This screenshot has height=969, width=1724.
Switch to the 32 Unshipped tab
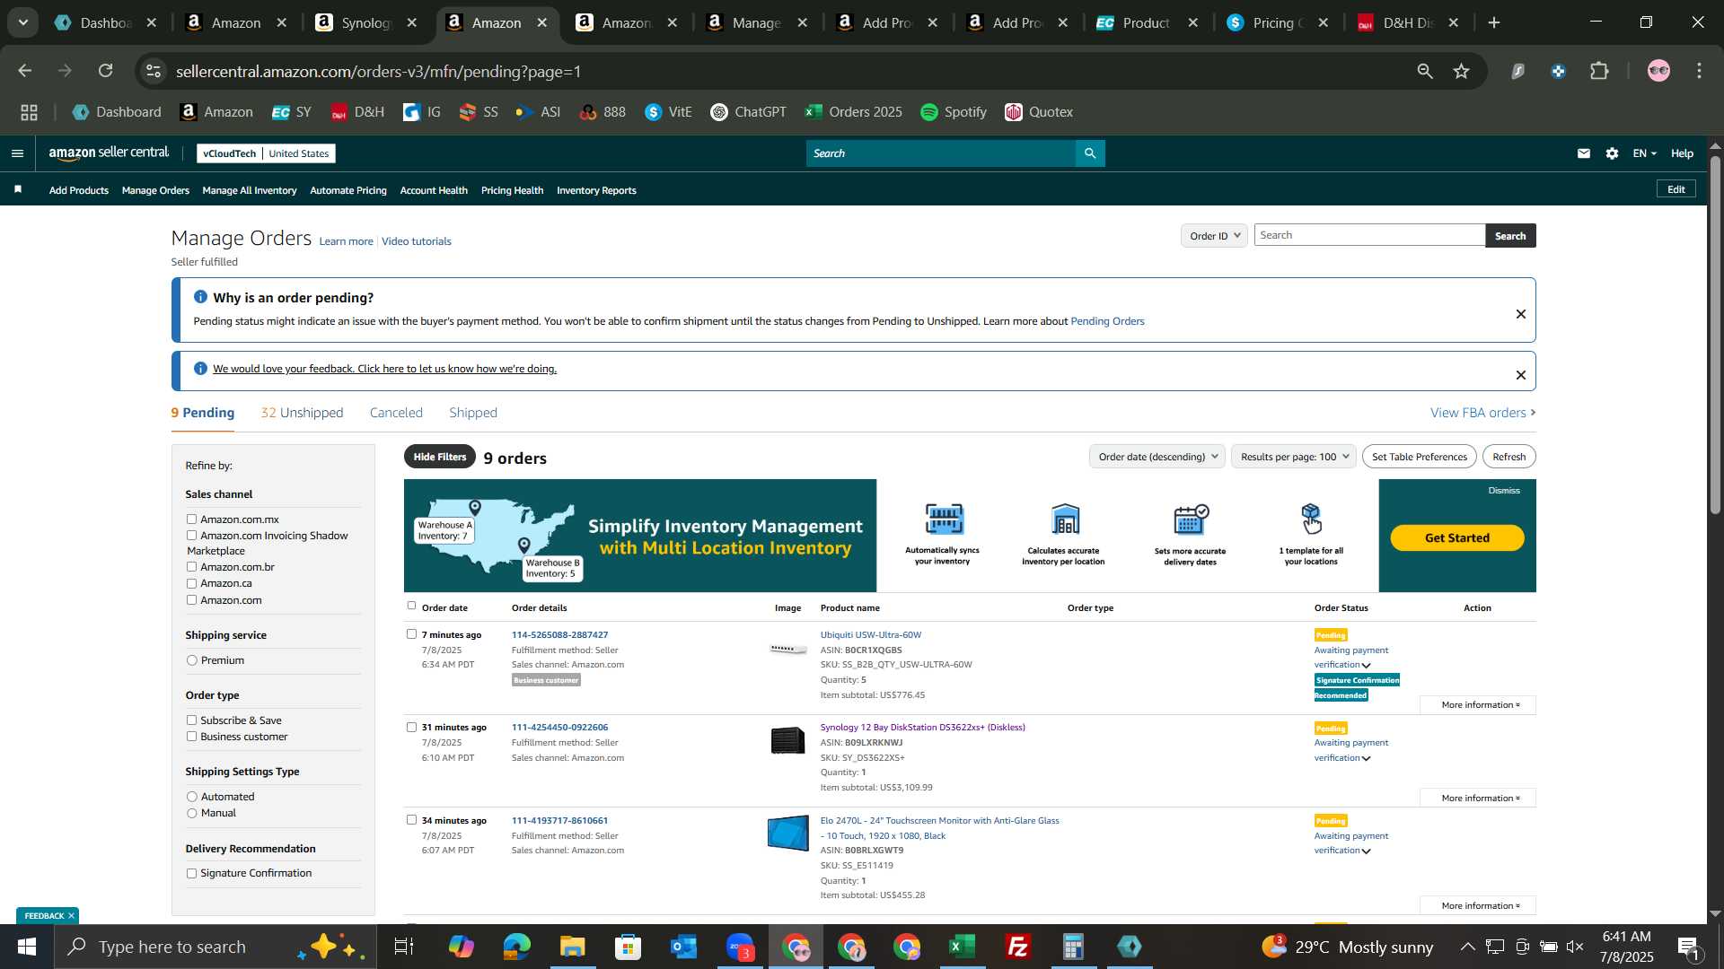[302, 413]
